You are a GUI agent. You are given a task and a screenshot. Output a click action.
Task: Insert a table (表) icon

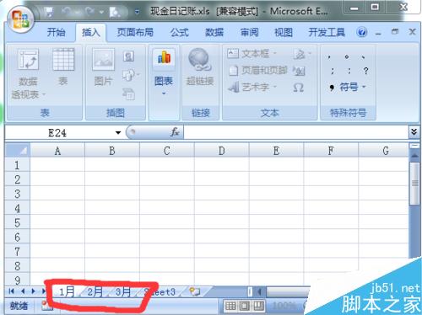(63, 67)
